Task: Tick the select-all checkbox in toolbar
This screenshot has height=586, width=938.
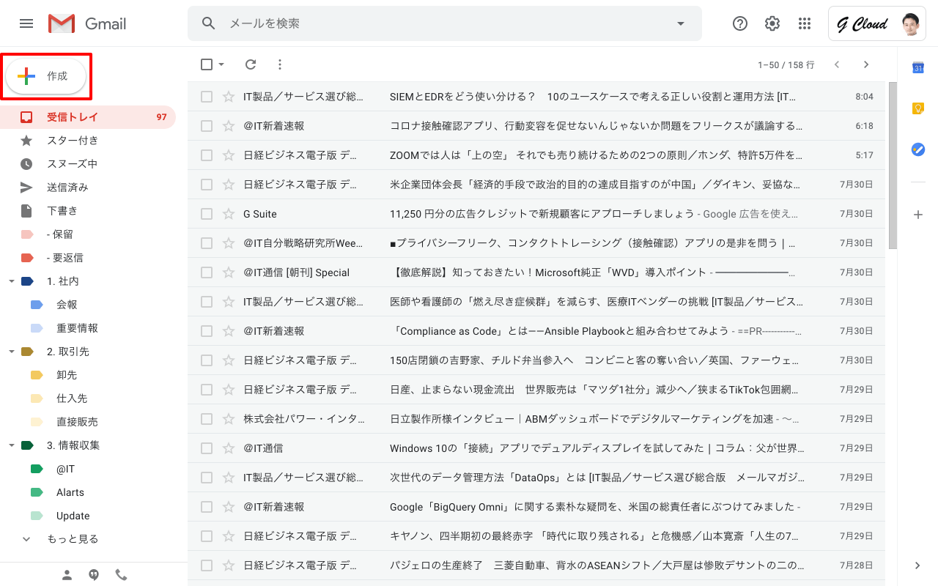Action: (x=207, y=64)
